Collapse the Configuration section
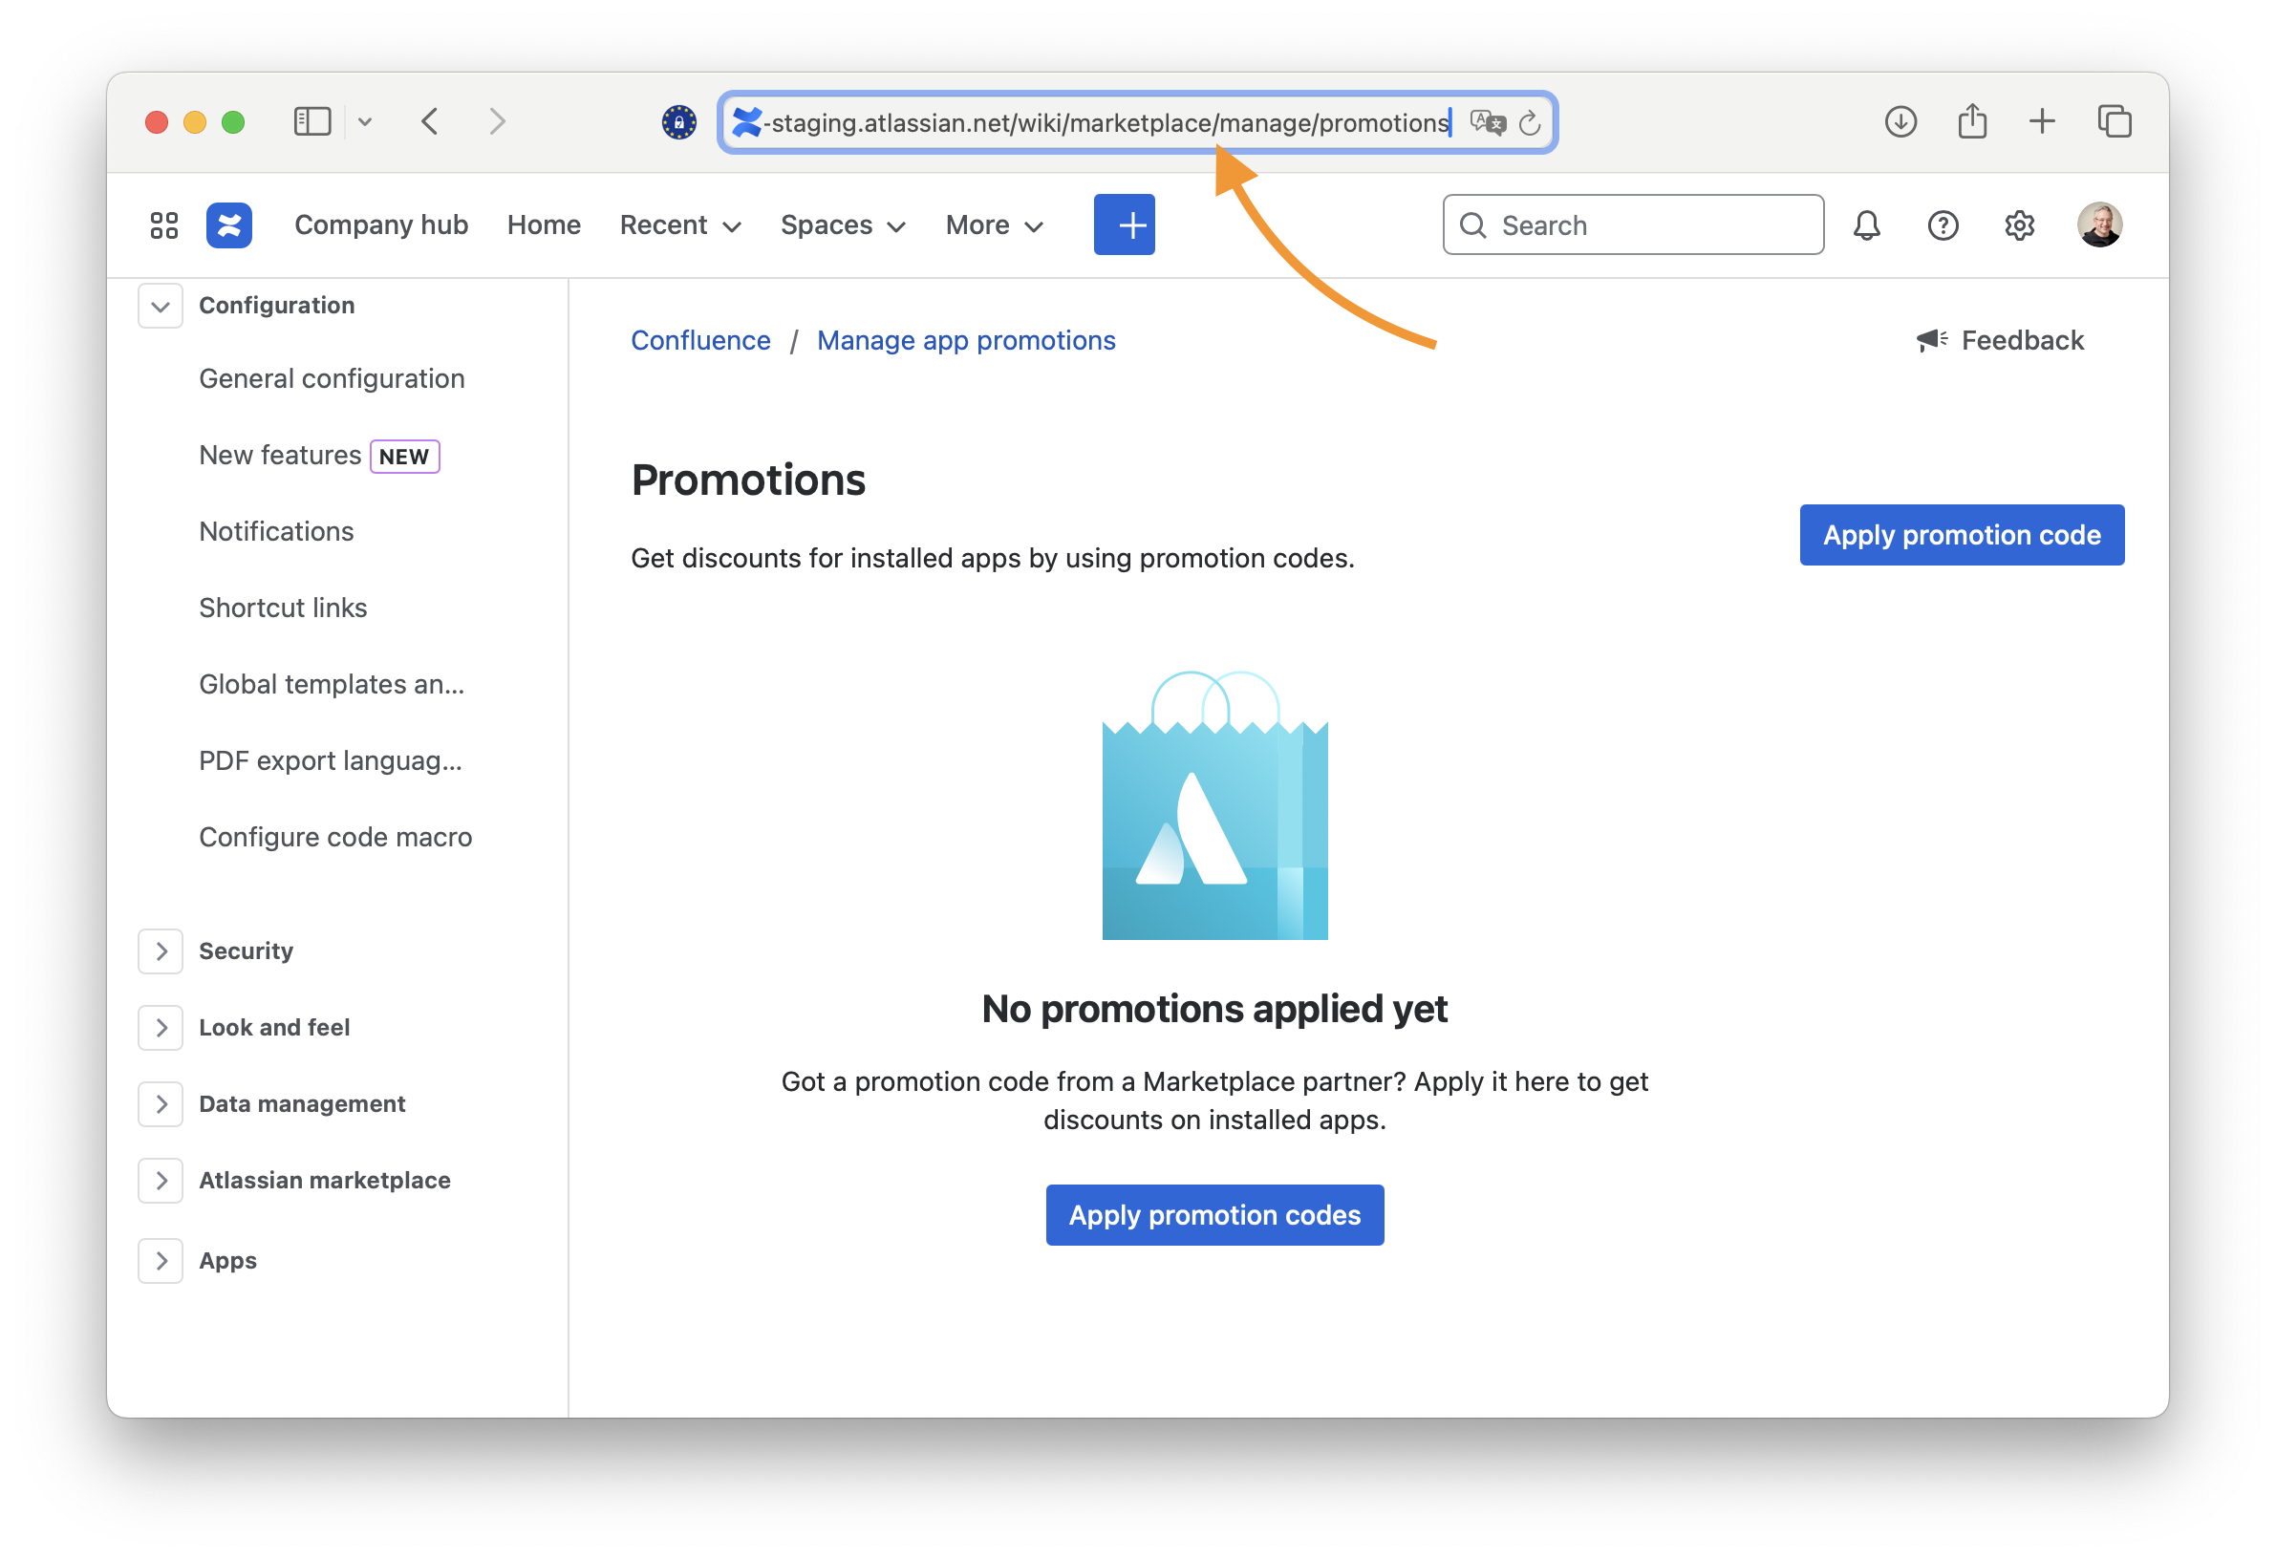Screen dimensions: 2276x1559 click(161, 307)
